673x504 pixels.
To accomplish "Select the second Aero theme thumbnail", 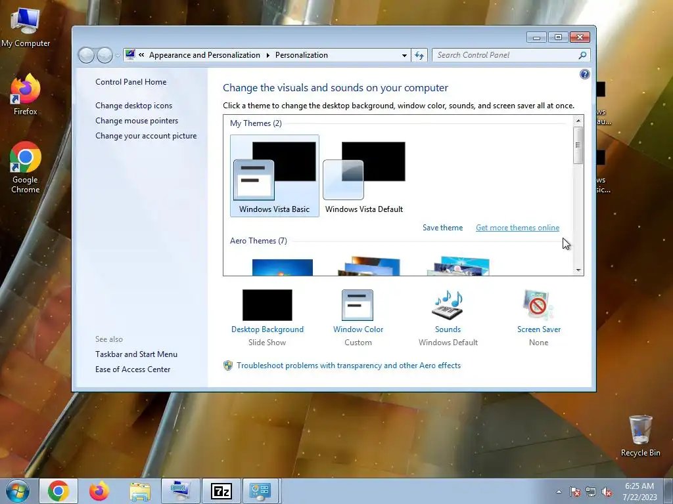I will coord(369,266).
